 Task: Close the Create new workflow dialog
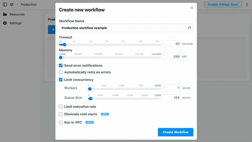coord(192,8)
